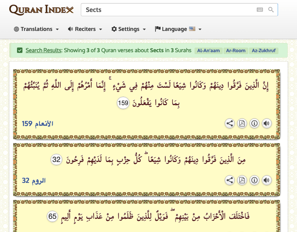Expand the Settings dropdown
This screenshot has width=297, height=232.
128,29
